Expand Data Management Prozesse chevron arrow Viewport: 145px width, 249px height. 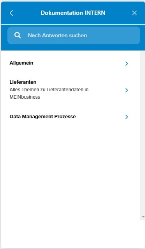pos(127,117)
